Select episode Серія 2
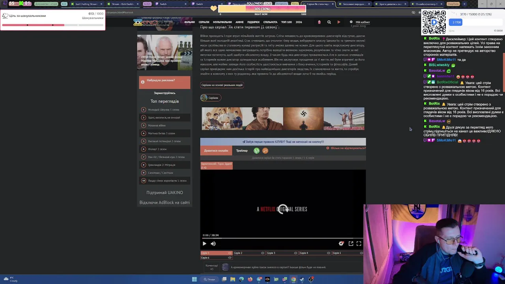Screen dimensions: 505x284 (249, 253)
